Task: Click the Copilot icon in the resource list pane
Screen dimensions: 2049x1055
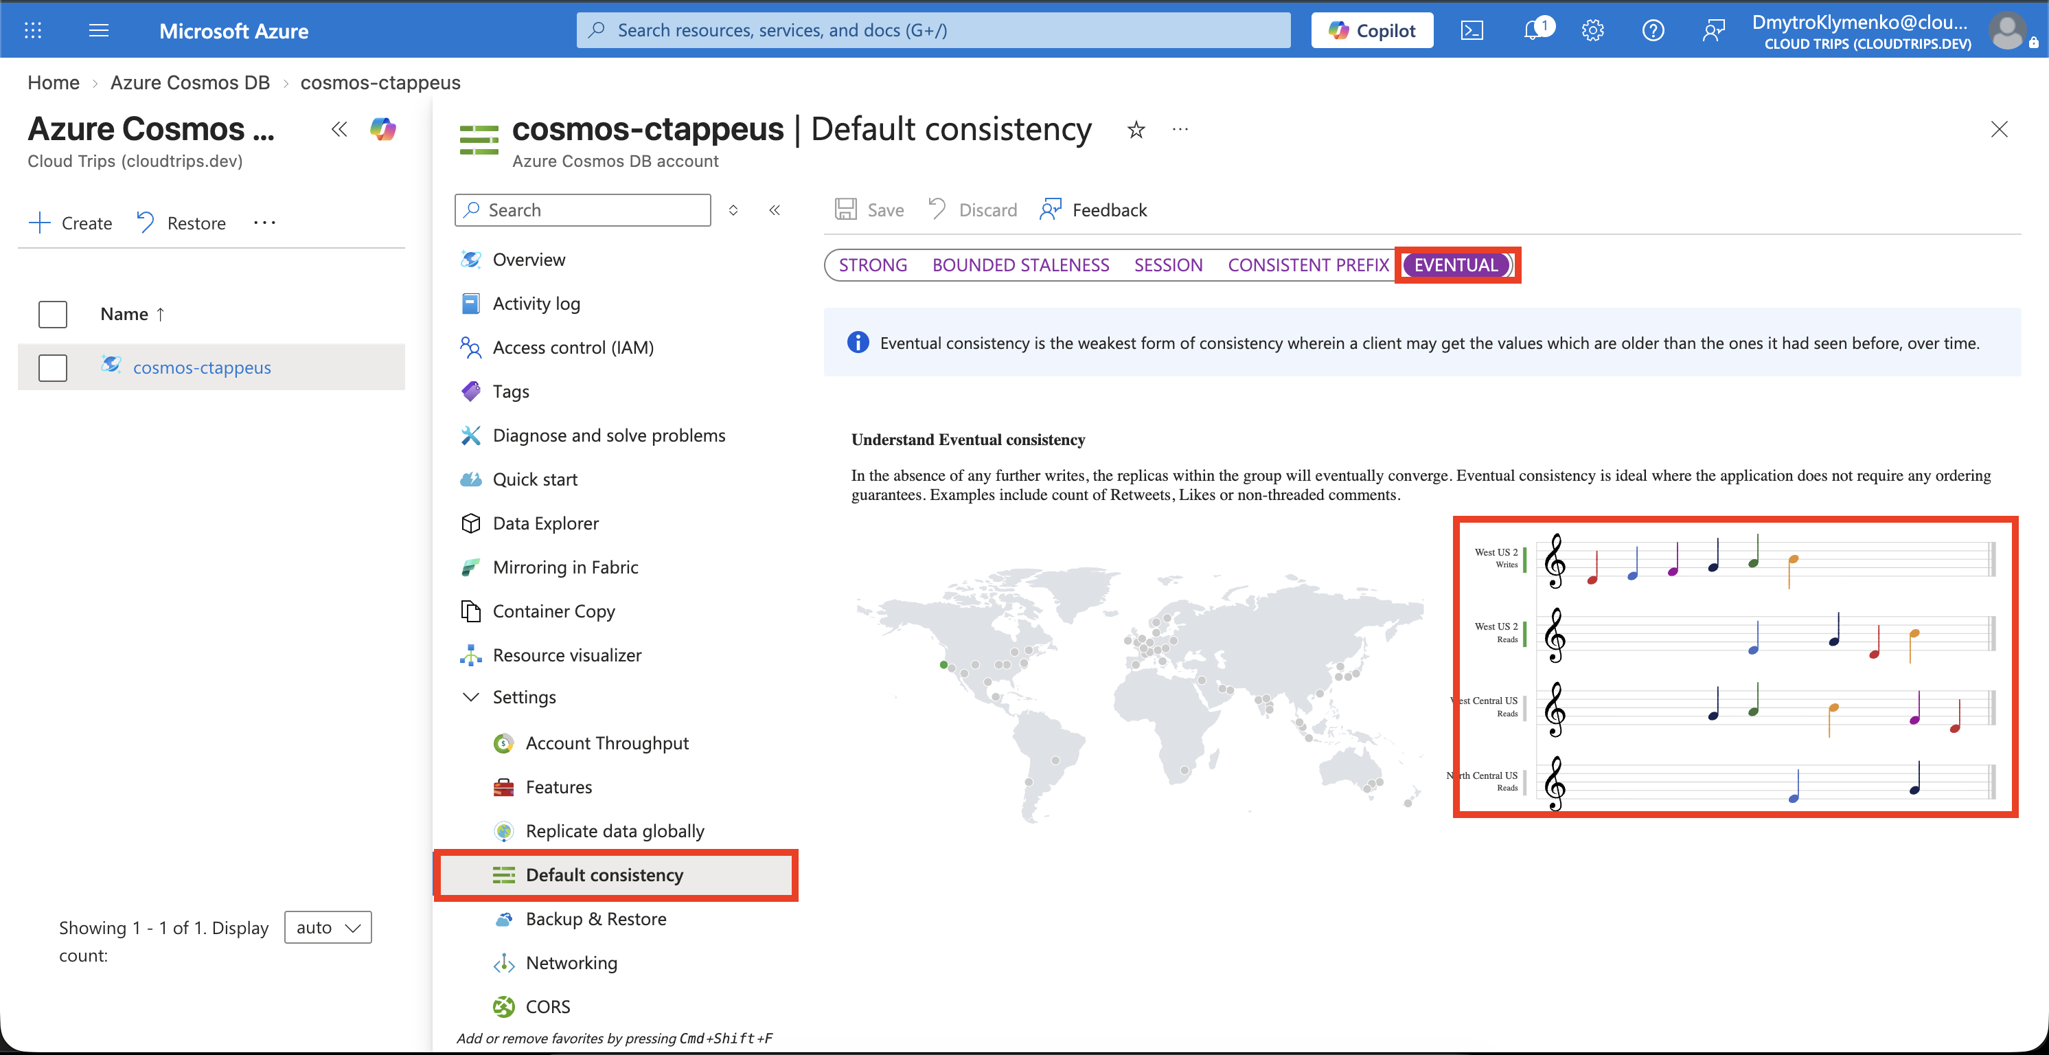Action: (383, 129)
